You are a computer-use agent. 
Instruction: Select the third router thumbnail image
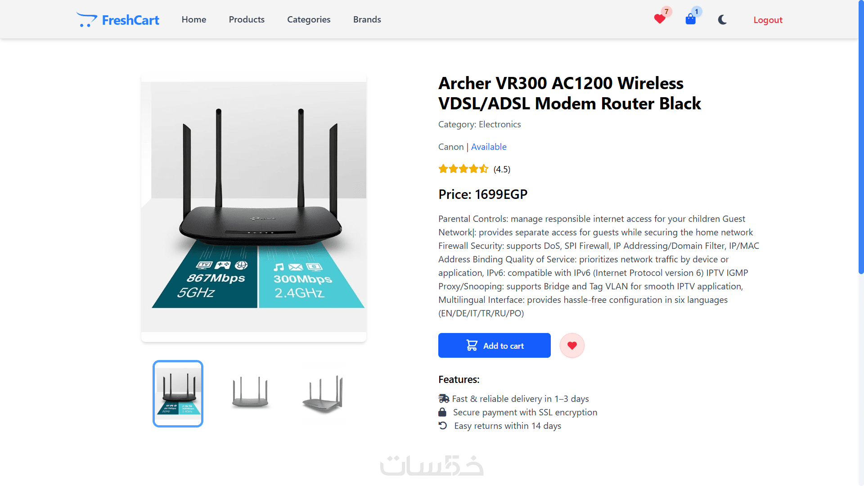323,393
